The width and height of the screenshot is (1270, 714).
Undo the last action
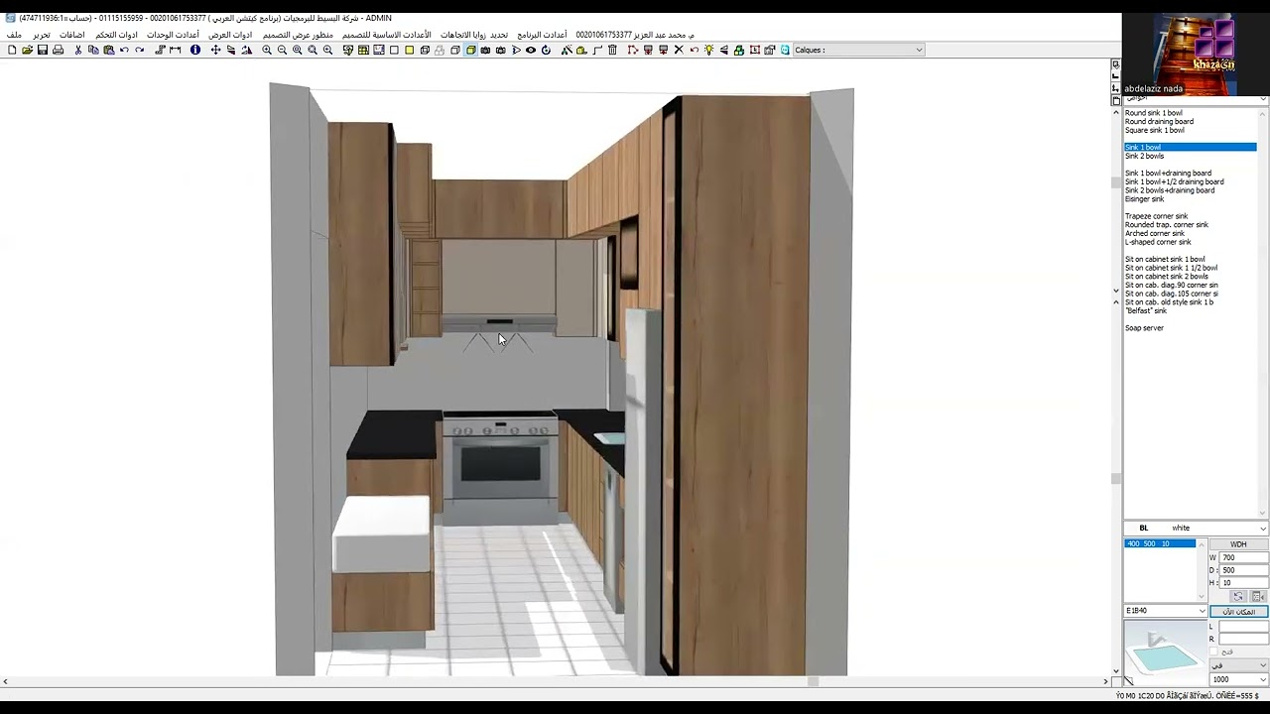point(124,50)
